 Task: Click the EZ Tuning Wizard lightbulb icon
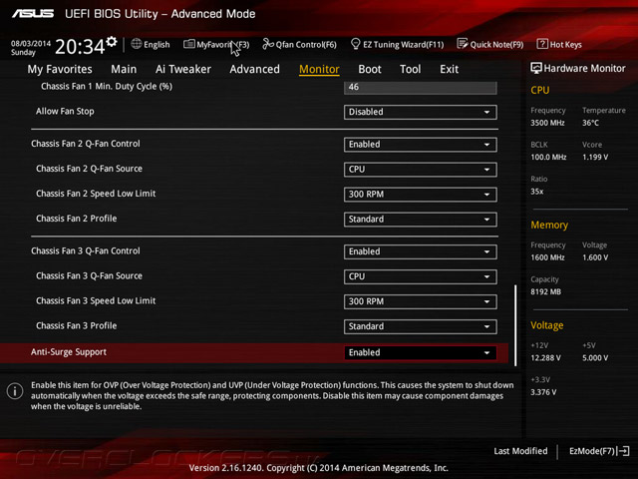click(x=355, y=44)
